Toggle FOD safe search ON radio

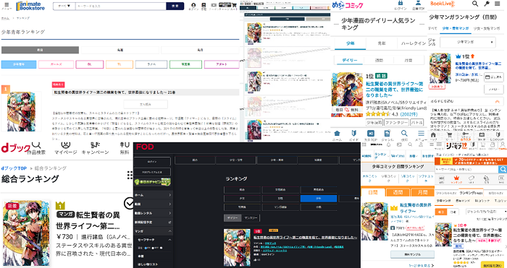(x=146, y=248)
